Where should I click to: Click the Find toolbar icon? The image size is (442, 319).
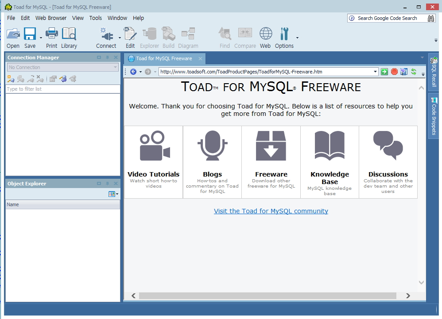tap(225, 34)
